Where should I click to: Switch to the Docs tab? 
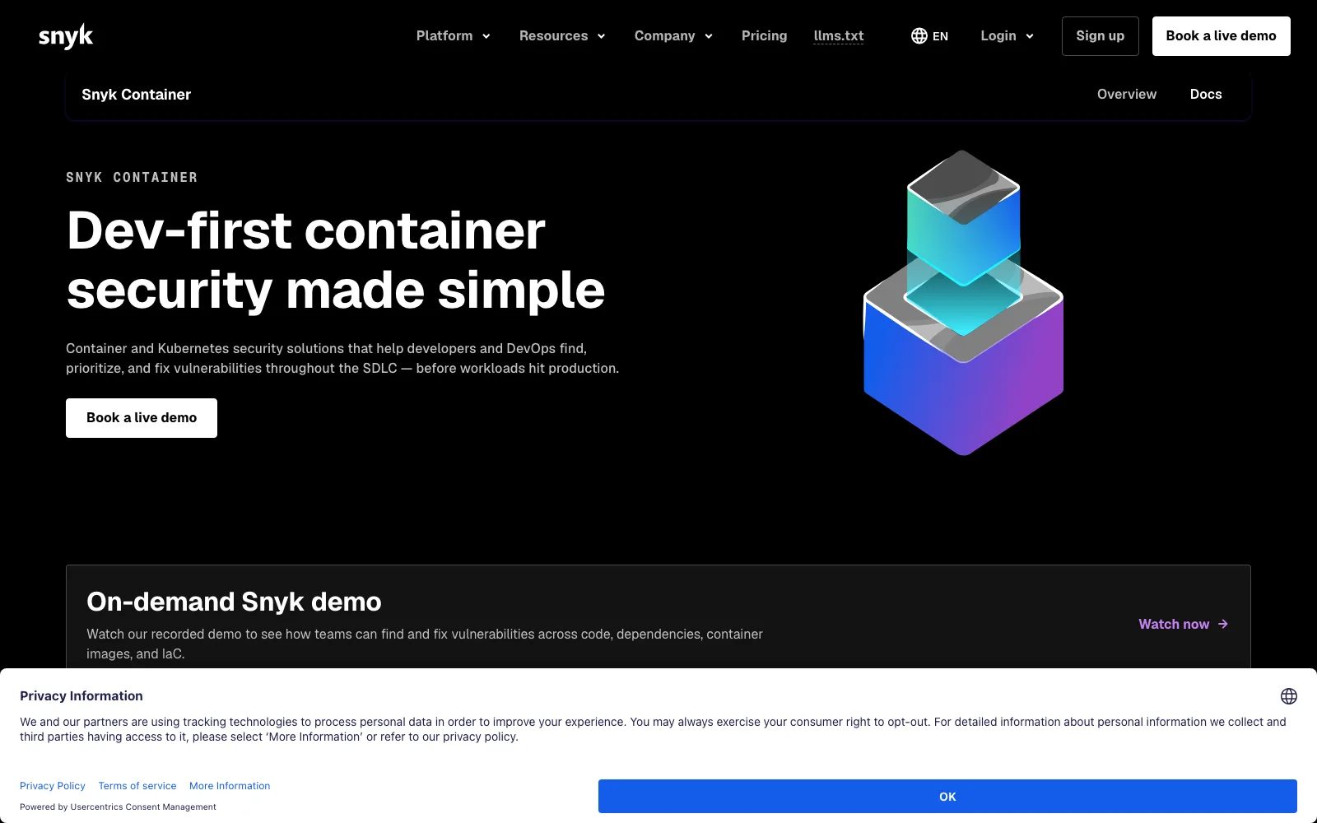1206,95
